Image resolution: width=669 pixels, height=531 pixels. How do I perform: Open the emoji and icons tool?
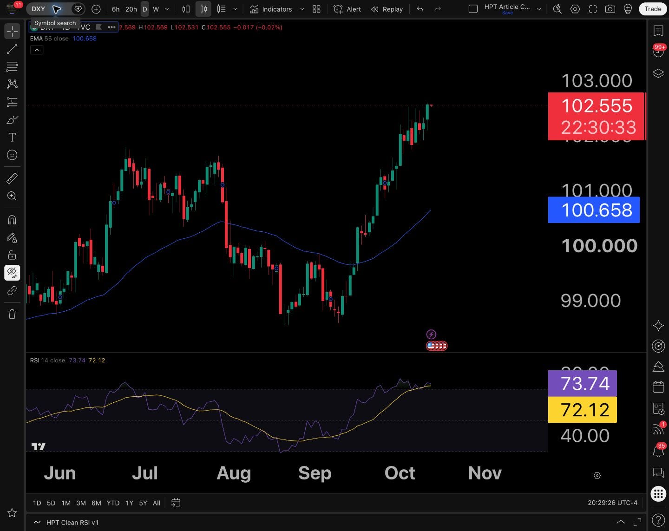(x=12, y=155)
